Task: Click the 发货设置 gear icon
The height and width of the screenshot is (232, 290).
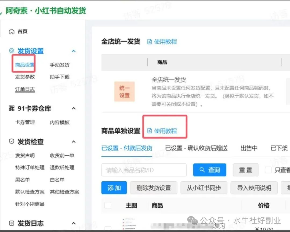Action: pyautogui.click(x=12, y=51)
